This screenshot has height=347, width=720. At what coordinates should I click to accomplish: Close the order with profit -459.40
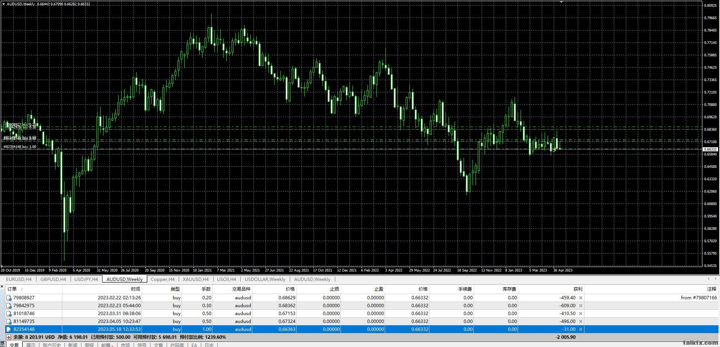click(x=581, y=298)
